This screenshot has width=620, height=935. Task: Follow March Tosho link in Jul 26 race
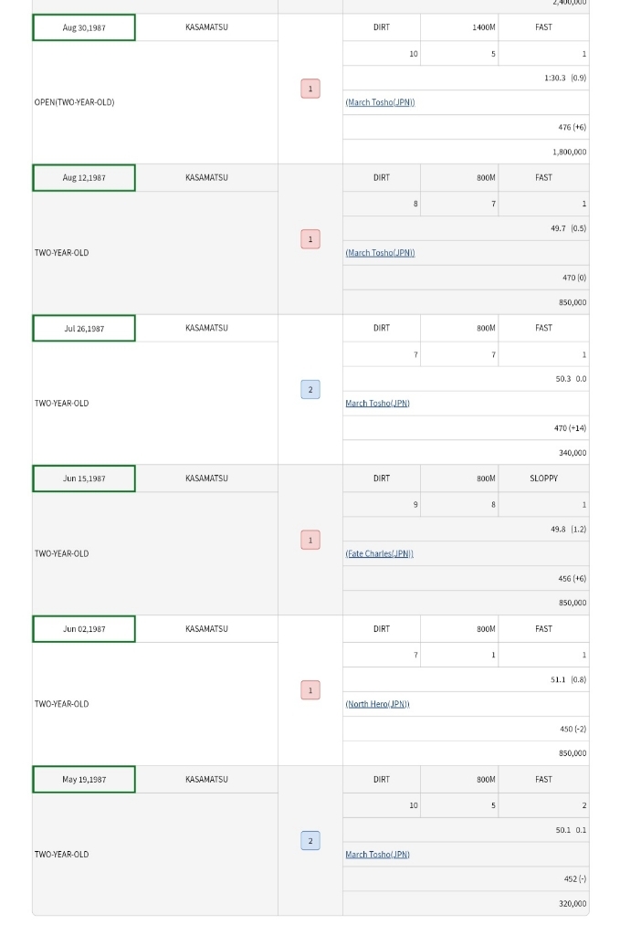(x=377, y=404)
